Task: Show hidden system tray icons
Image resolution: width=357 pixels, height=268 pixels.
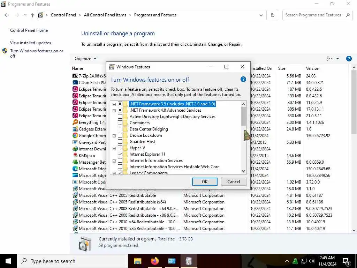Action: coord(287,261)
